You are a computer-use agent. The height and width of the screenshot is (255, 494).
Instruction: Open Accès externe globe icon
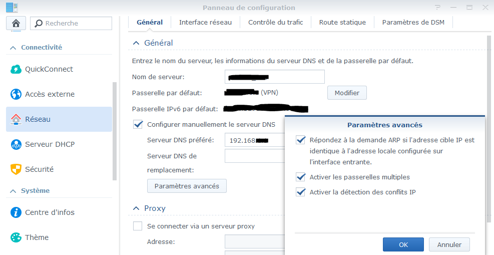click(x=16, y=94)
